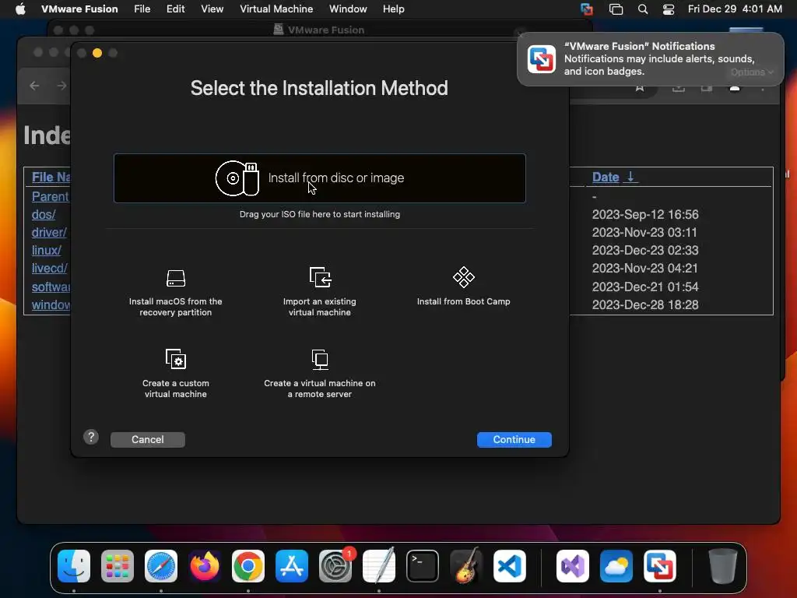Open TextEdit from the Dock

click(x=379, y=566)
